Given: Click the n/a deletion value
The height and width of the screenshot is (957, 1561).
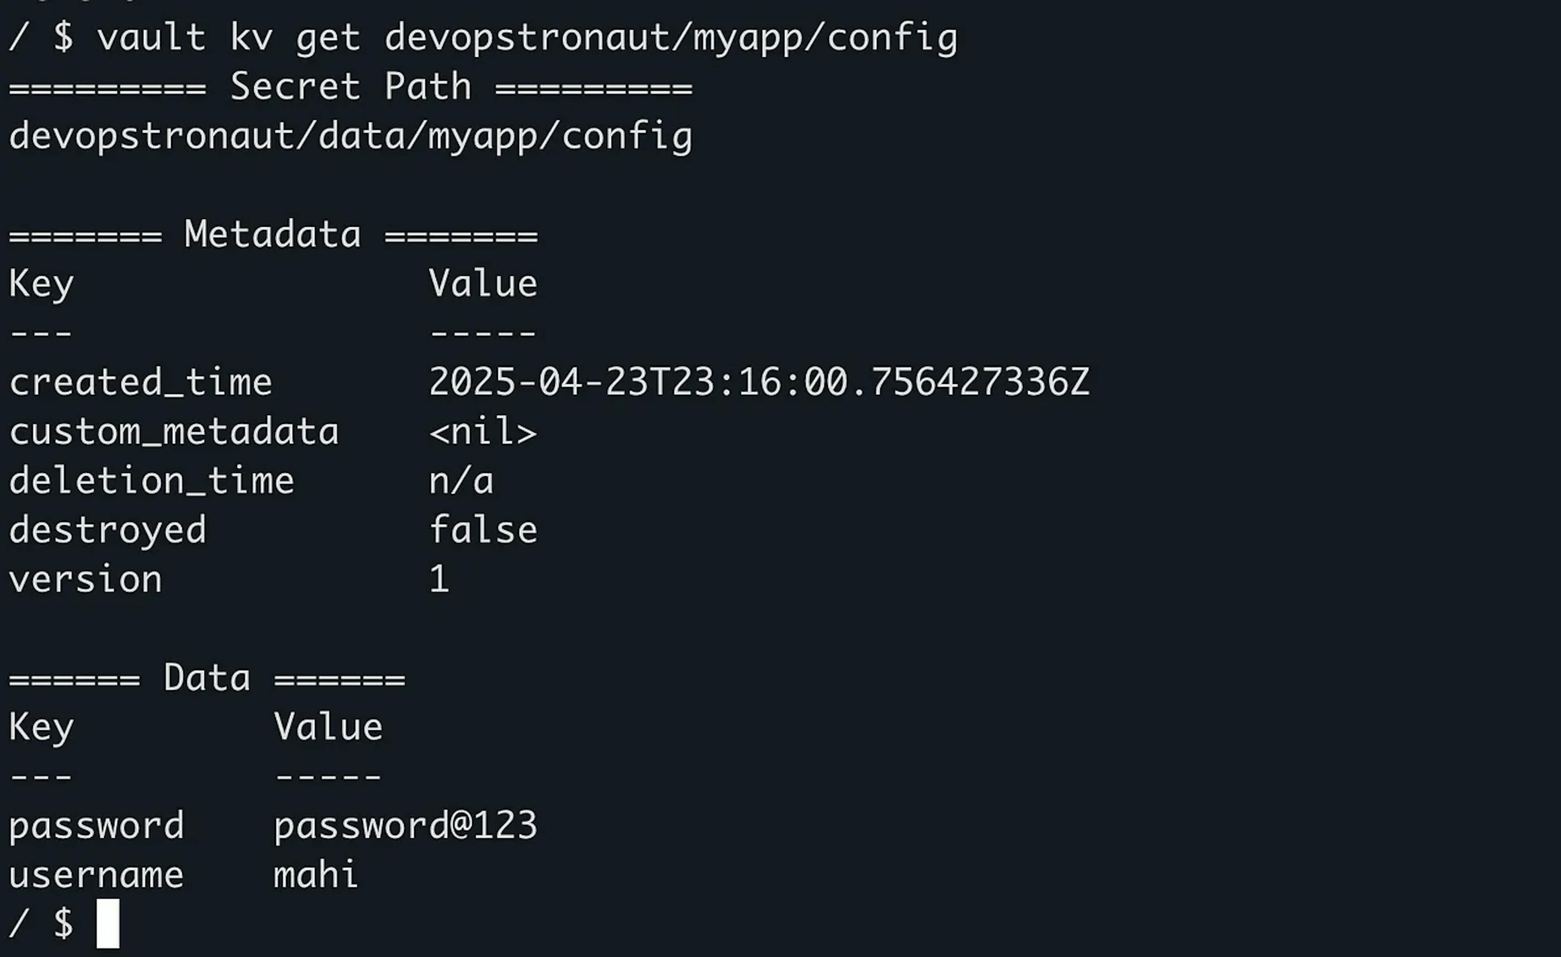Looking at the screenshot, I should (461, 481).
